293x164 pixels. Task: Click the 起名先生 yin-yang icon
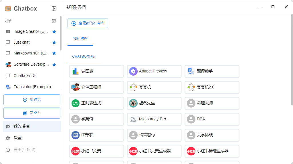pyautogui.click(x=133, y=103)
